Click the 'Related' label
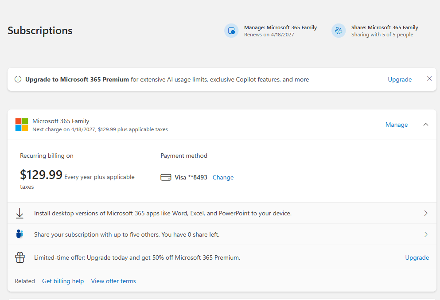440x300 pixels. [x=25, y=281]
